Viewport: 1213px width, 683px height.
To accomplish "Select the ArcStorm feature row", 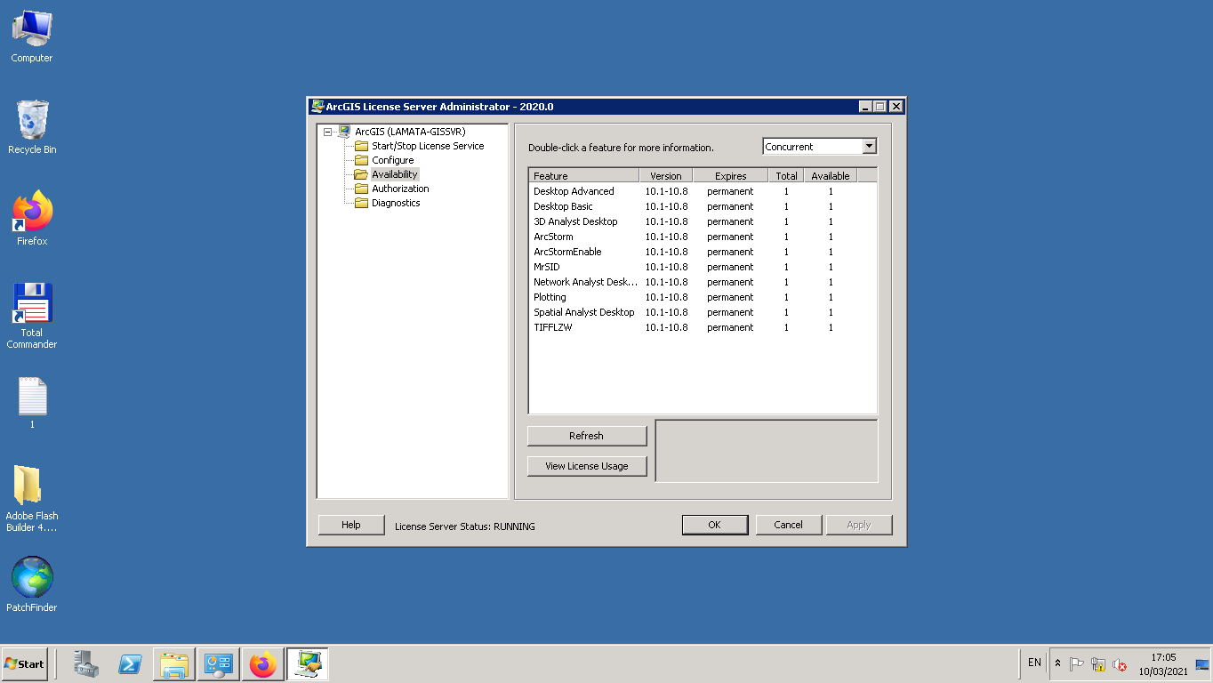I will coord(703,237).
